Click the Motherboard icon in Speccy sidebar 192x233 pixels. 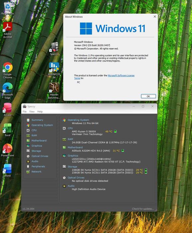coord(28,140)
